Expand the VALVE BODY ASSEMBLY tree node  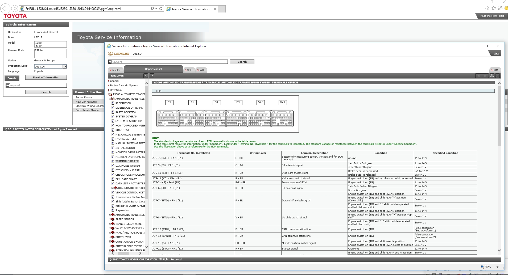(x=110, y=228)
